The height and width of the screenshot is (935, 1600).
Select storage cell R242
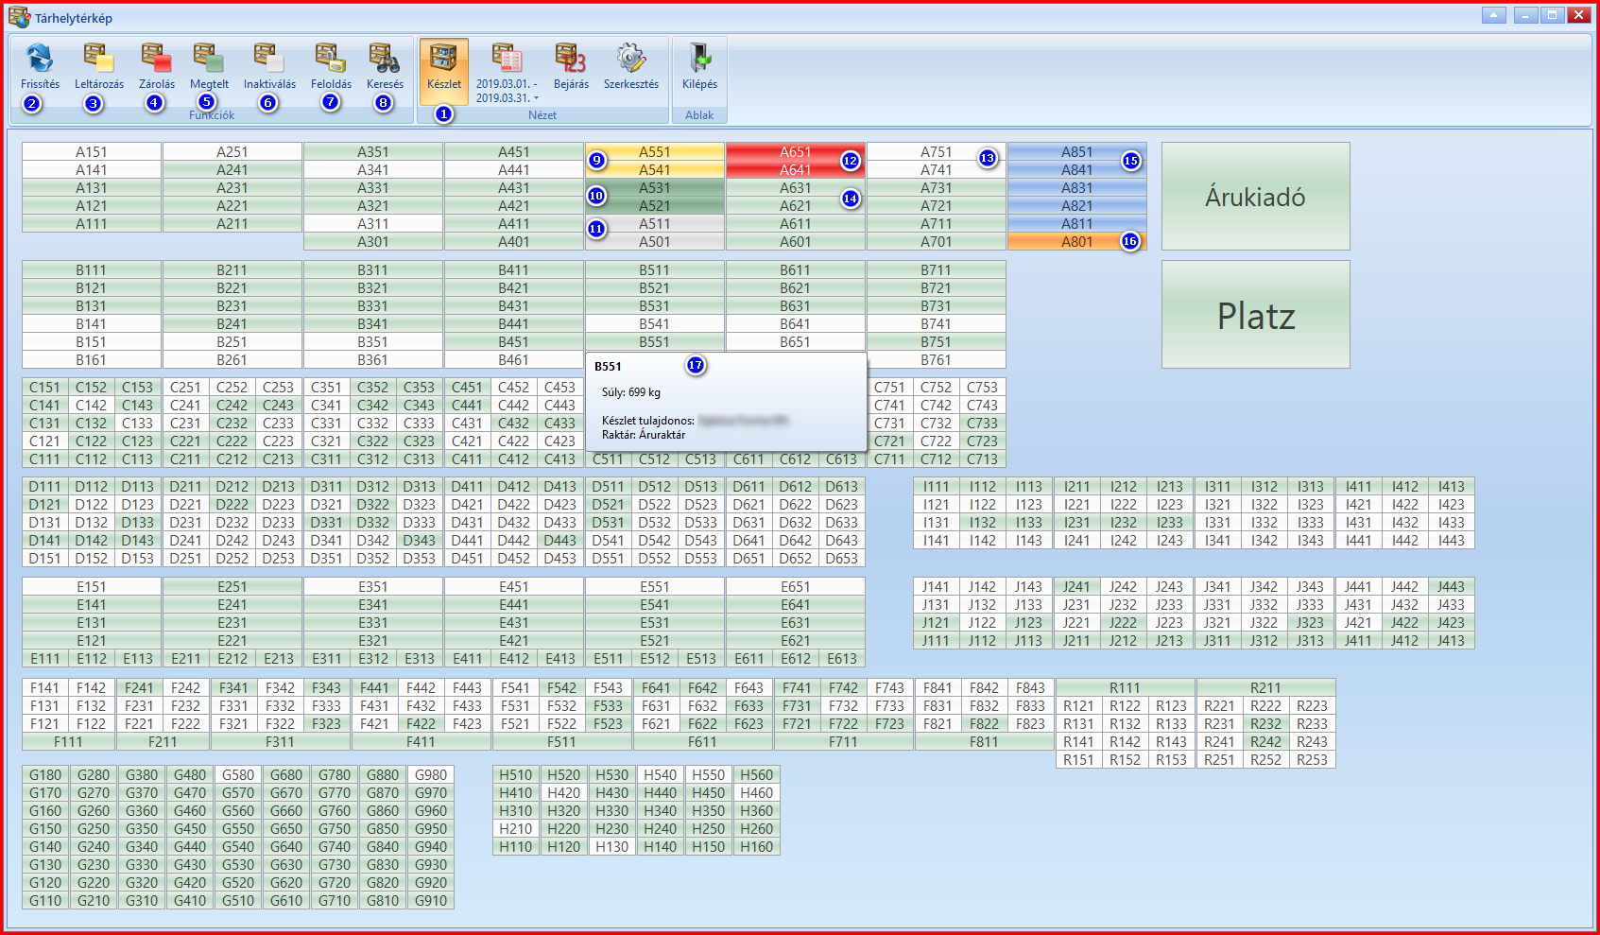click(x=1265, y=742)
